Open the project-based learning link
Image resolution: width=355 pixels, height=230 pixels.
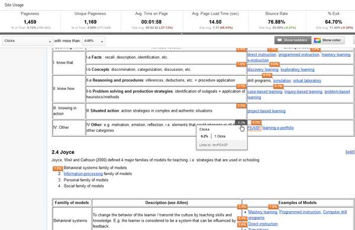point(266,111)
